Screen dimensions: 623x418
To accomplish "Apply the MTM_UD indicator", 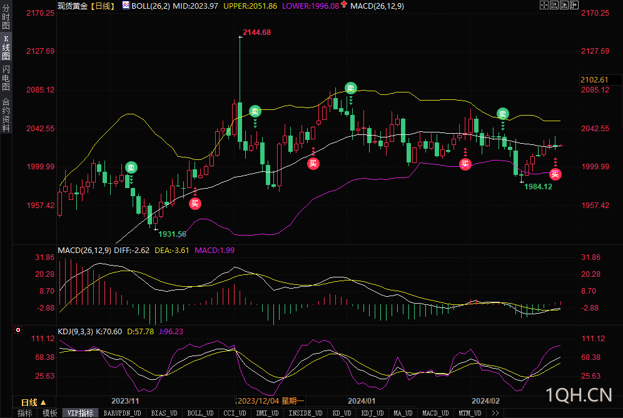I will click(470, 413).
